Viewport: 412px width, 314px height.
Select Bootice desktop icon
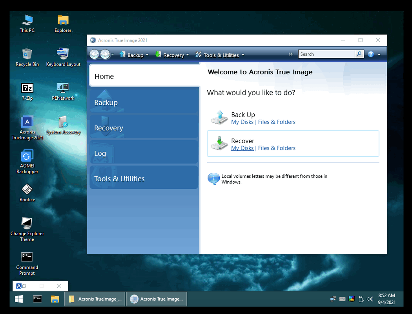[27, 193]
